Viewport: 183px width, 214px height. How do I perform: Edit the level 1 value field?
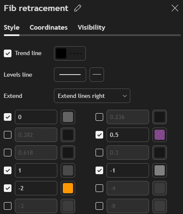point(36,170)
